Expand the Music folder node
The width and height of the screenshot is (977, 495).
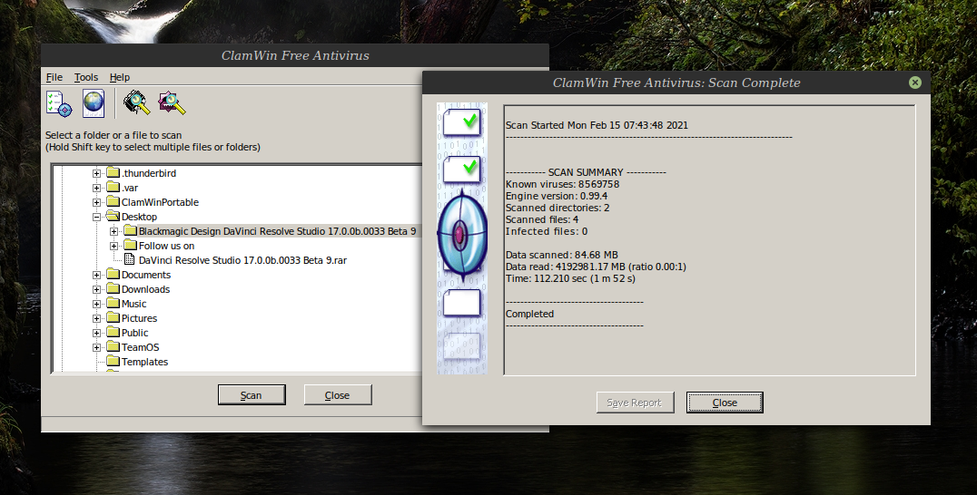[96, 304]
